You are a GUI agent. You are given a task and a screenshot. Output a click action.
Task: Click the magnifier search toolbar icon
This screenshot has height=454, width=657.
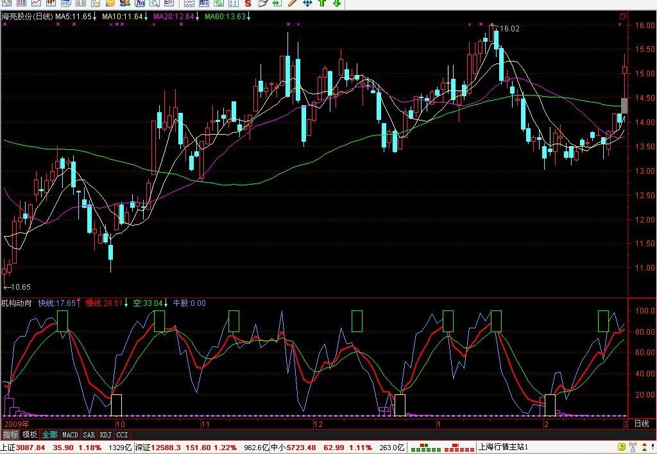pos(154,3)
